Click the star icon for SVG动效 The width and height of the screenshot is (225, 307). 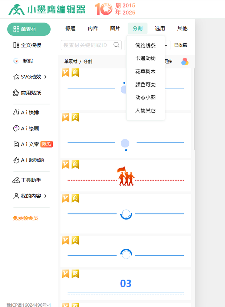coord(16,77)
